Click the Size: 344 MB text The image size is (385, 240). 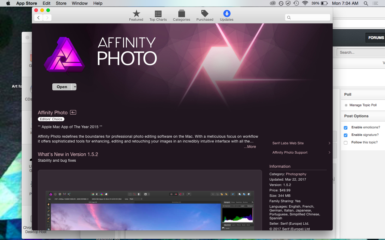(x=280, y=196)
